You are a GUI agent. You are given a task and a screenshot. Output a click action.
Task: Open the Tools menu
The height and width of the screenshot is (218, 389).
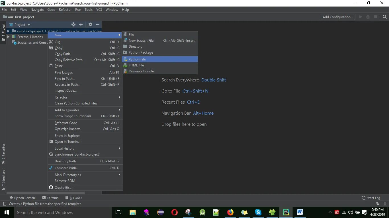pos(89,10)
